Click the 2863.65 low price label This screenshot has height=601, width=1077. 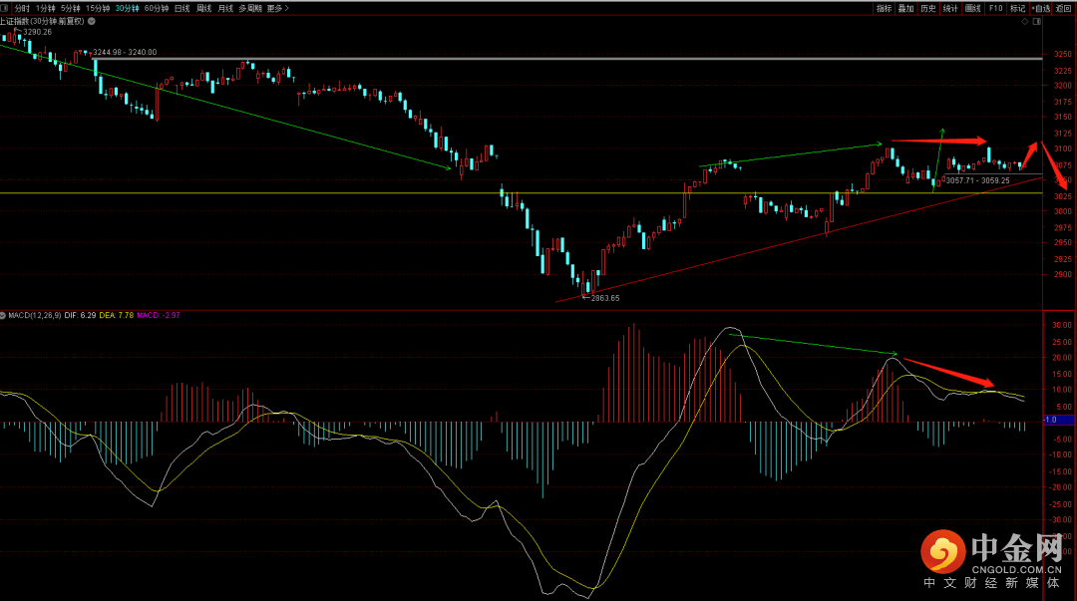pos(604,298)
